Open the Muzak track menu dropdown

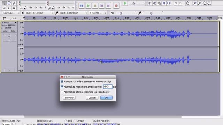click(x=16, y=22)
